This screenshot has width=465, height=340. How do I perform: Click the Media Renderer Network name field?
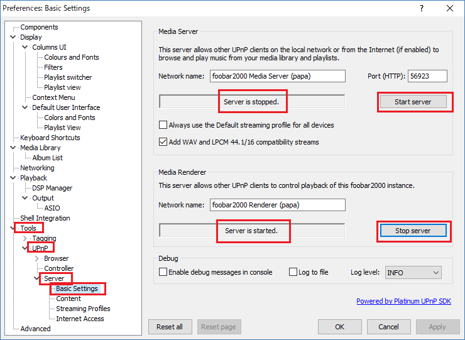point(278,205)
